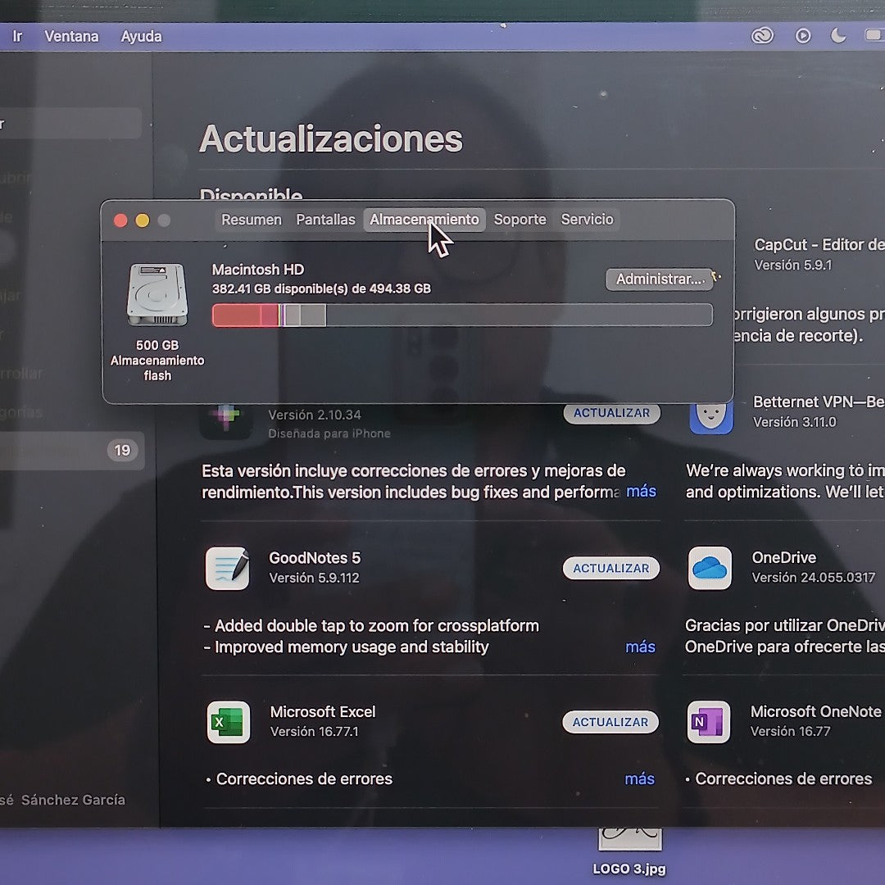Open the Ayuda menu
Viewport: 885px width, 885px height.
click(x=141, y=36)
